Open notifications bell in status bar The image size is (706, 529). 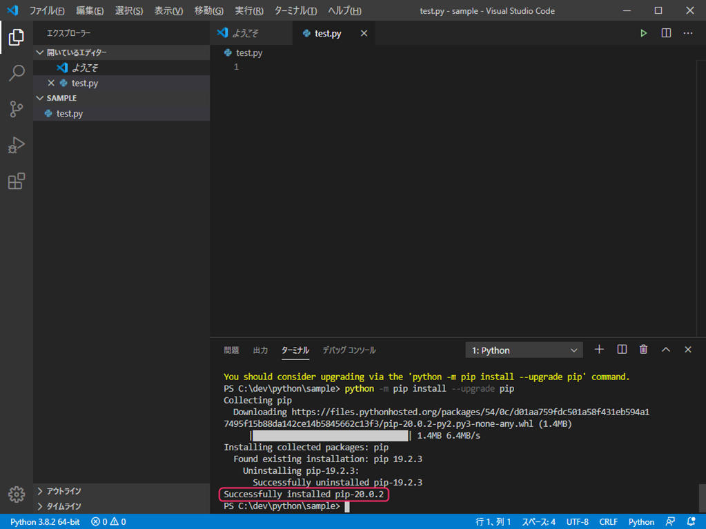click(x=691, y=521)
